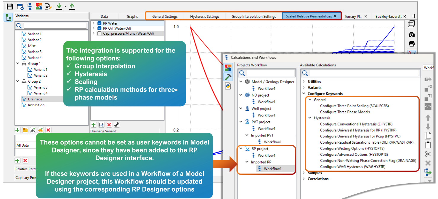Image resolution: width=438 pixels, height=199 pixels.
Task: Click the scissors cut icon in workflow toolbar
Action: tap(428, 154)
